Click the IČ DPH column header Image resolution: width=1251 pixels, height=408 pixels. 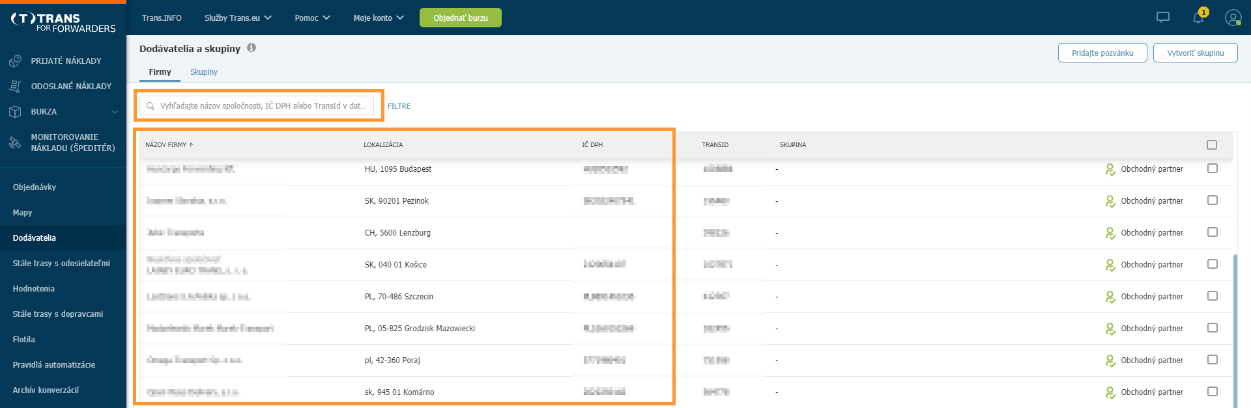click(x=592, y=144)
